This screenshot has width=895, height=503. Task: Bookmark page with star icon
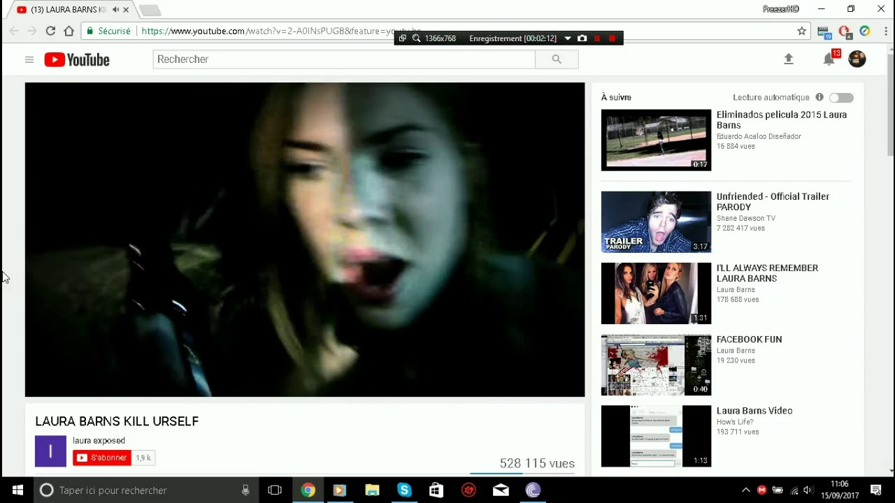point(802,31)
